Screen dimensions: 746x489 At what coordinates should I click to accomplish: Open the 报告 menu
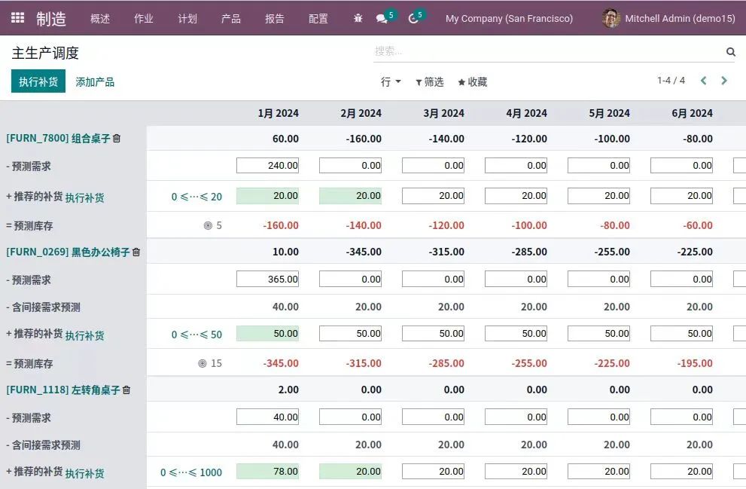point(275,19)
